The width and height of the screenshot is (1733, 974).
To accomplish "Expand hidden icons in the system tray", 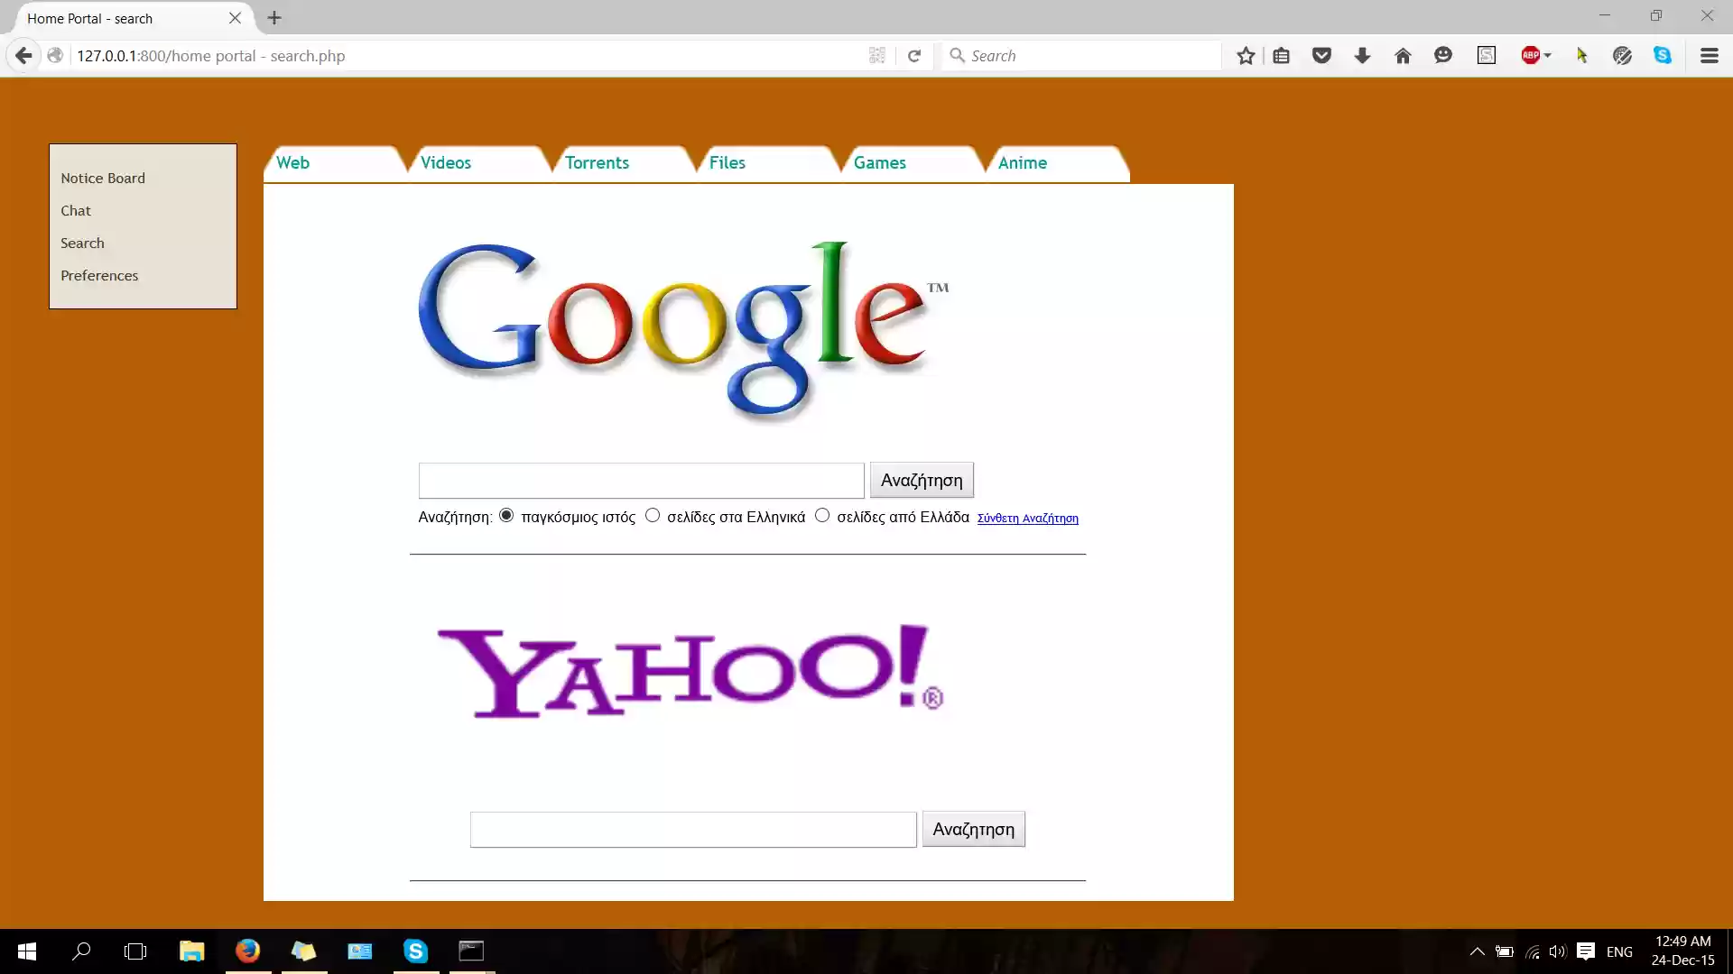I will 1477,951.
